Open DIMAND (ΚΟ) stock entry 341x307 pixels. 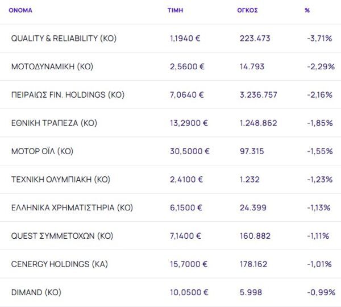click(36, 292)
